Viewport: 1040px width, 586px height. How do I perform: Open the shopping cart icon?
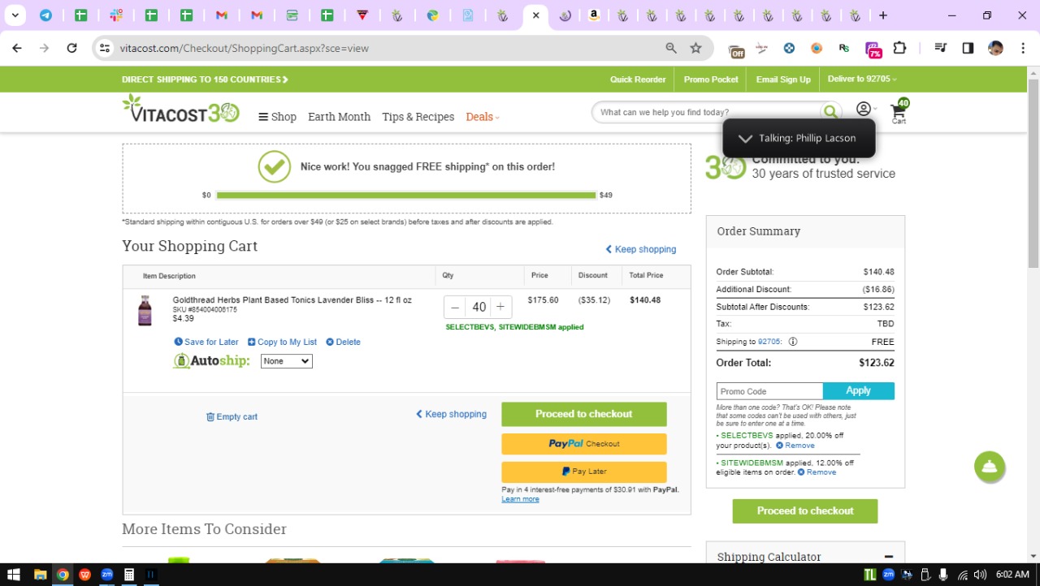pyautogui.click(x=899, y=111)
